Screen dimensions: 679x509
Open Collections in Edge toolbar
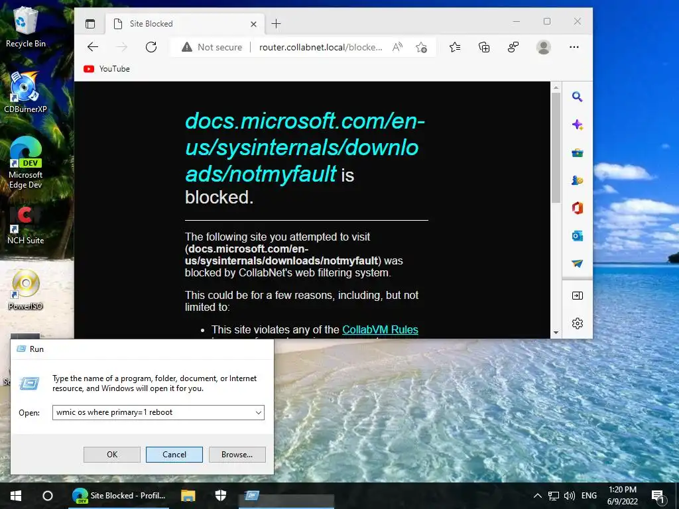pos(484,47)
